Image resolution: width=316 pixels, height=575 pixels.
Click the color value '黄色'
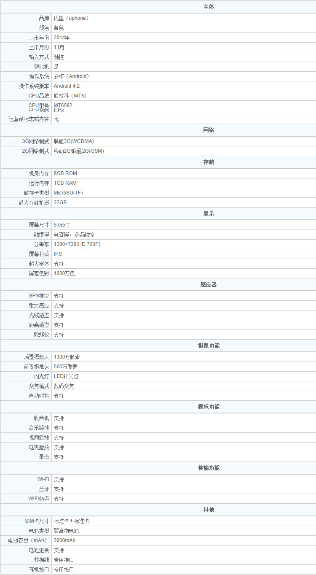pyautogui.click(x=59, y=28)
